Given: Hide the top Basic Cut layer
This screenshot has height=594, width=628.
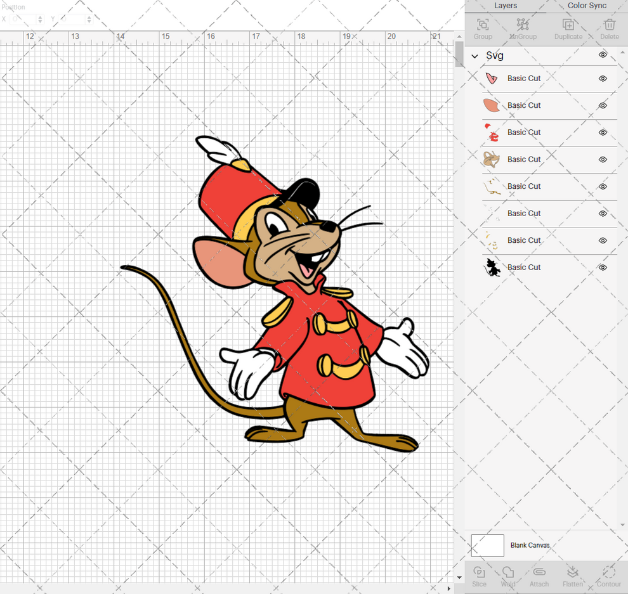Looking at the screenshot, I should (x=602, y=79).
